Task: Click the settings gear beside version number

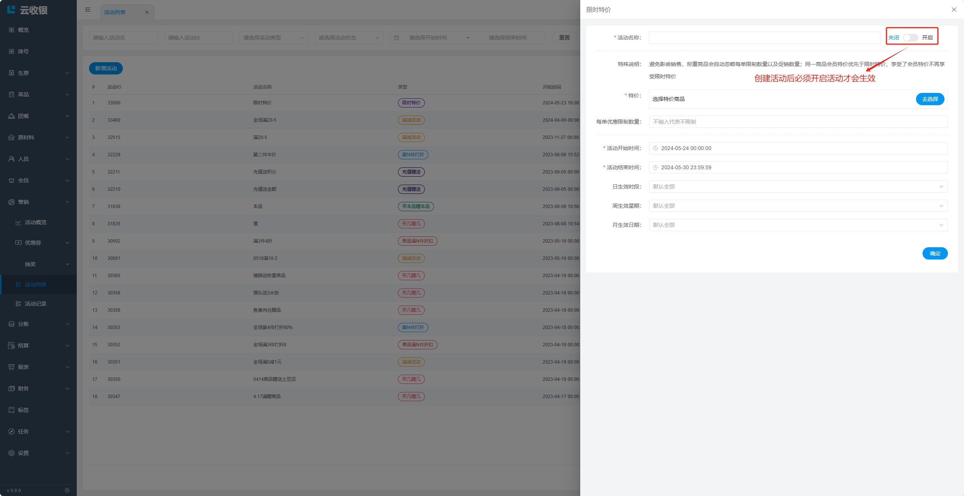Action: point(67,490)
